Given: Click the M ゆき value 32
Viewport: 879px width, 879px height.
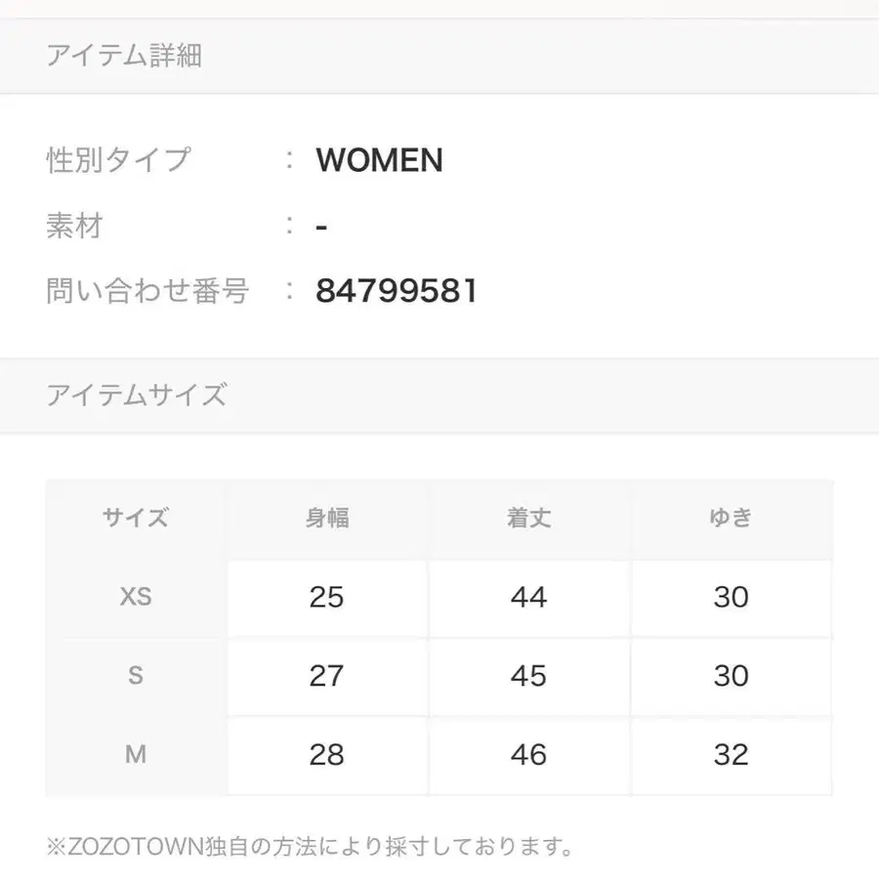Looking at the screenshot, I should pos(731,755).
